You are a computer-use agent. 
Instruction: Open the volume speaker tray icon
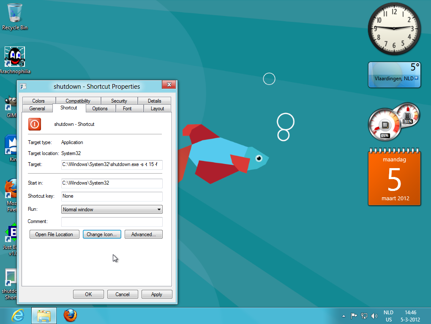tap(374, 316)
